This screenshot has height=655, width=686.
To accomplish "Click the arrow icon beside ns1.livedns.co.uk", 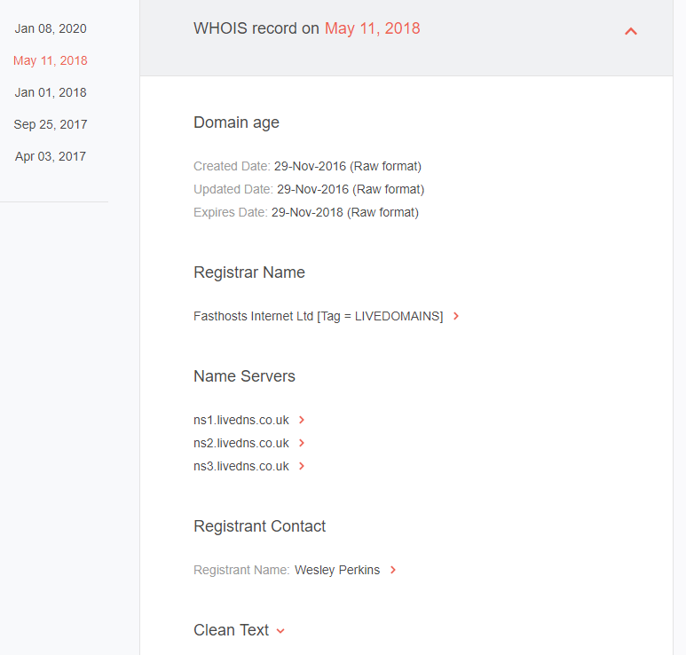I will (302, 420).
